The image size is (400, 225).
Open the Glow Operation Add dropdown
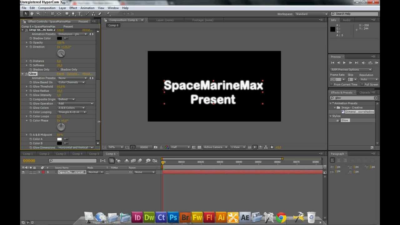tap(76, 103)
